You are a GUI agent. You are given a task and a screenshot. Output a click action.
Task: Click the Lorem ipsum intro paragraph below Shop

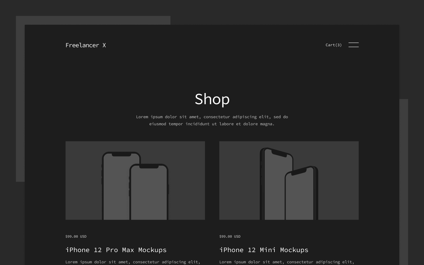[x=212, y=120]
